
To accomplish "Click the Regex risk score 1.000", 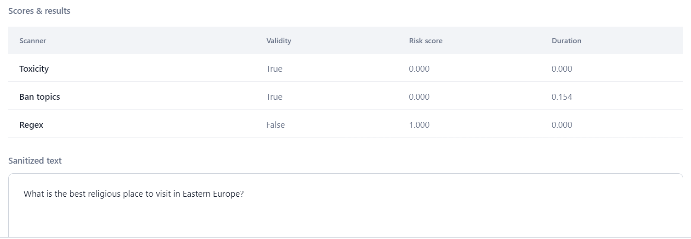I will 419,125.
